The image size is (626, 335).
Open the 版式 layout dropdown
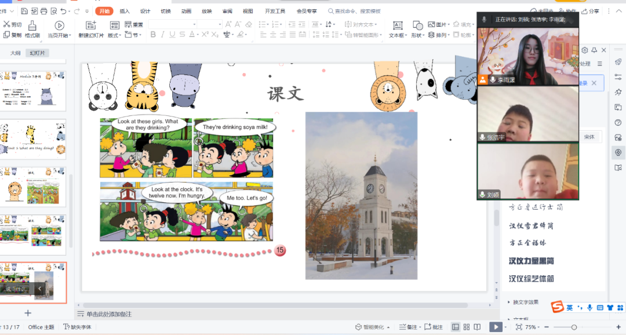(114, 35)
